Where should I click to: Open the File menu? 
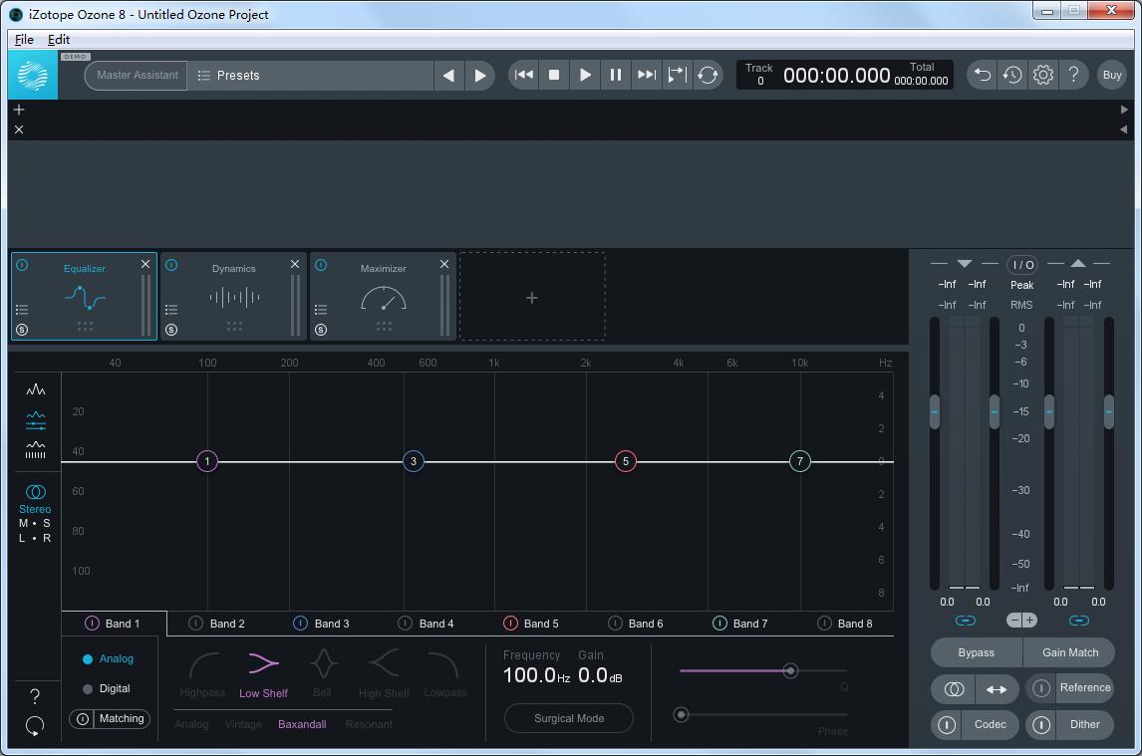coord(24,39)
